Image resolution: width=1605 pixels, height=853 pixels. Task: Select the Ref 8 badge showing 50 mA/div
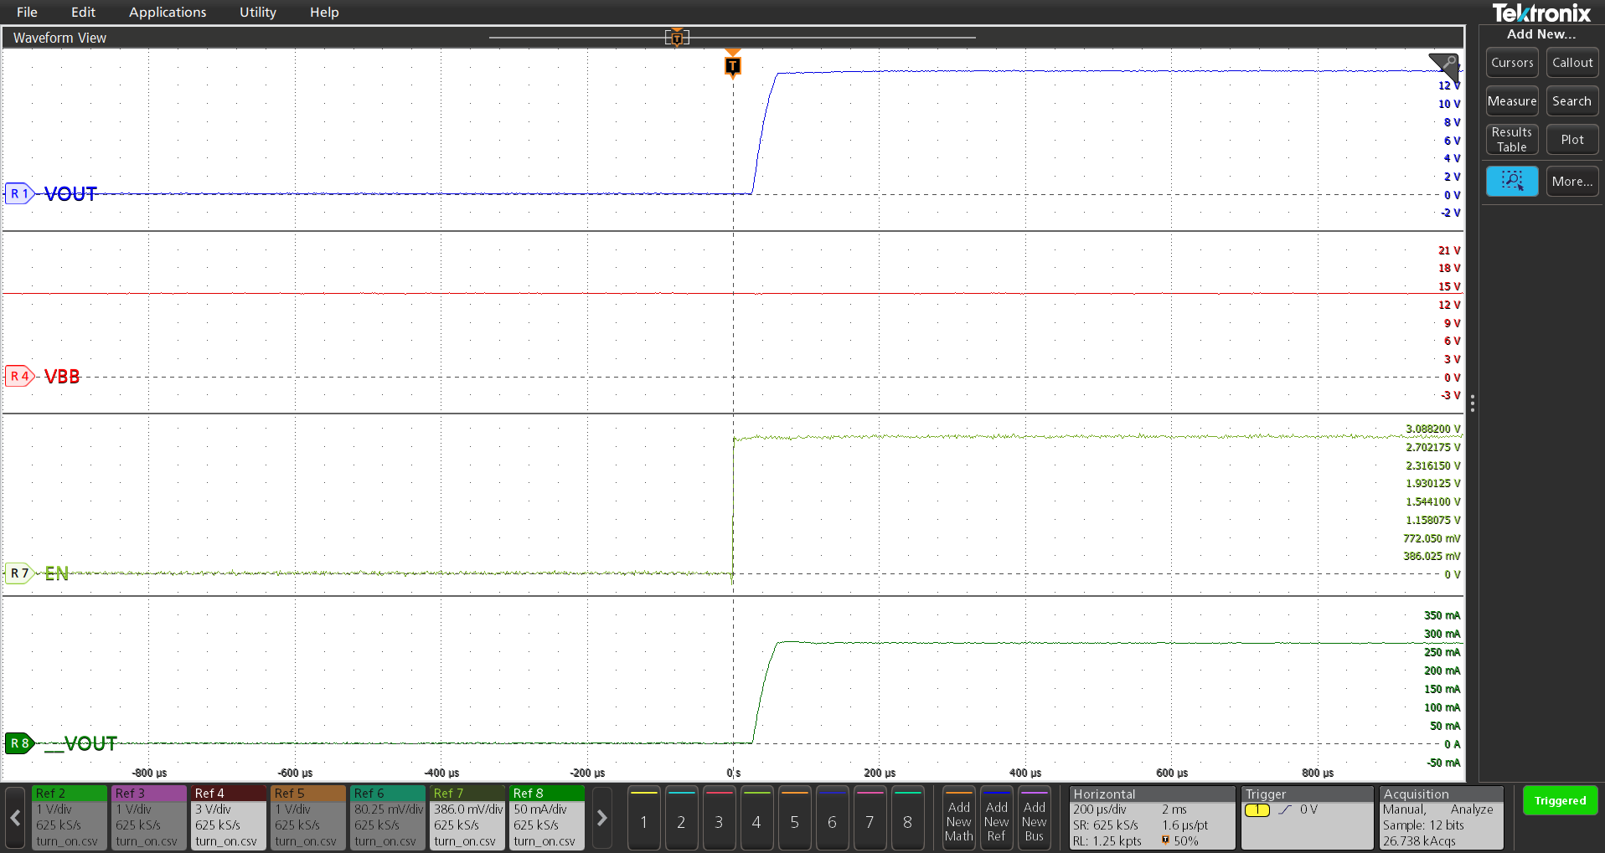pyautogui.click(x=546, y=818)
